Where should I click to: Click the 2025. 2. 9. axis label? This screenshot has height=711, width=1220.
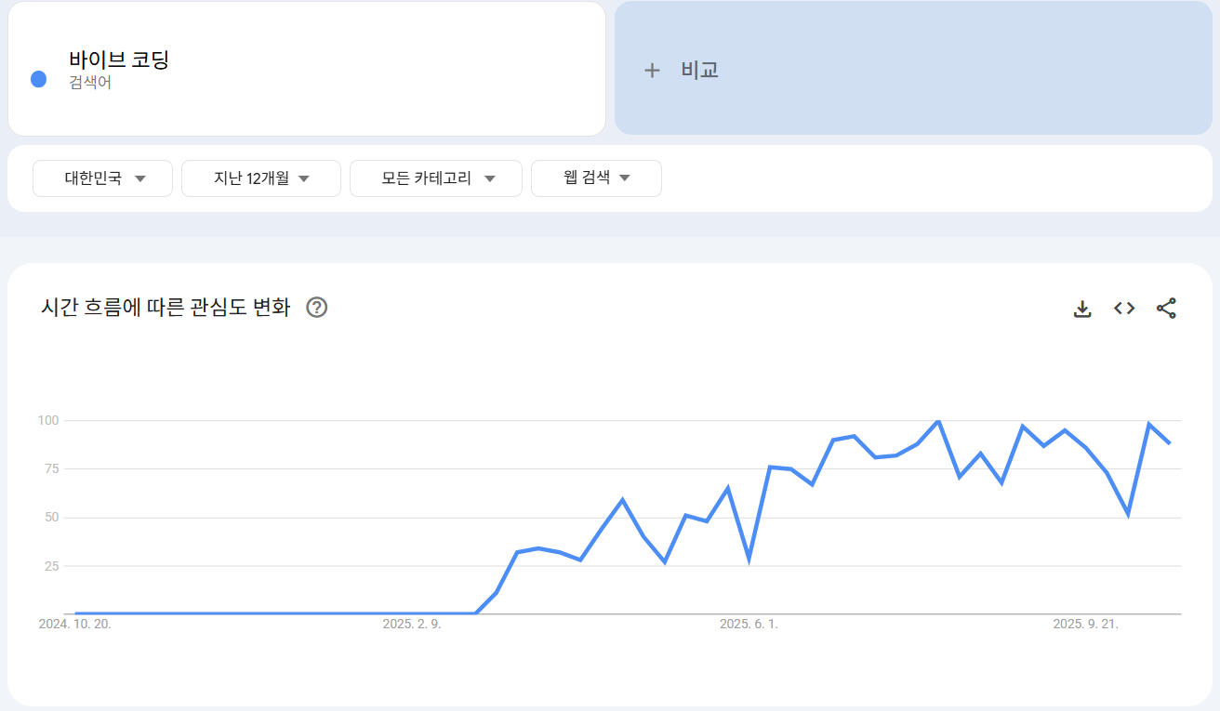click(412, 625)
